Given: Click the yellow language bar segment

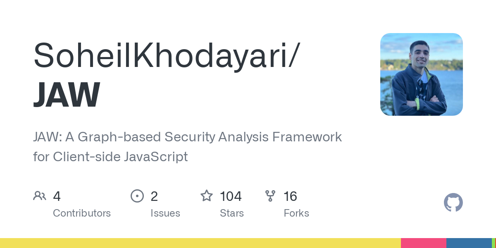Looking at the screenshot, I should coord(200,243).
